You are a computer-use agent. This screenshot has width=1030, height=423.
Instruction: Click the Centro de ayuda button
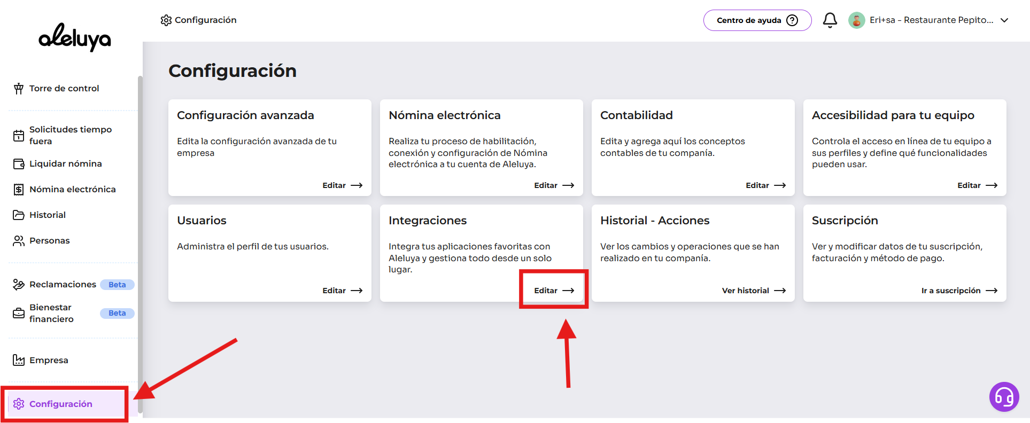click(757, 20)
